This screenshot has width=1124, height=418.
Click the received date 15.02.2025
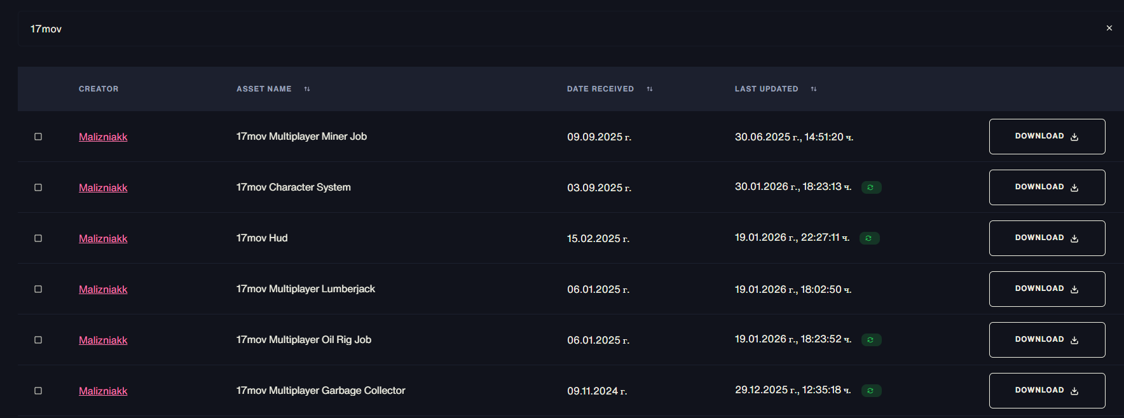click(598, 239)
